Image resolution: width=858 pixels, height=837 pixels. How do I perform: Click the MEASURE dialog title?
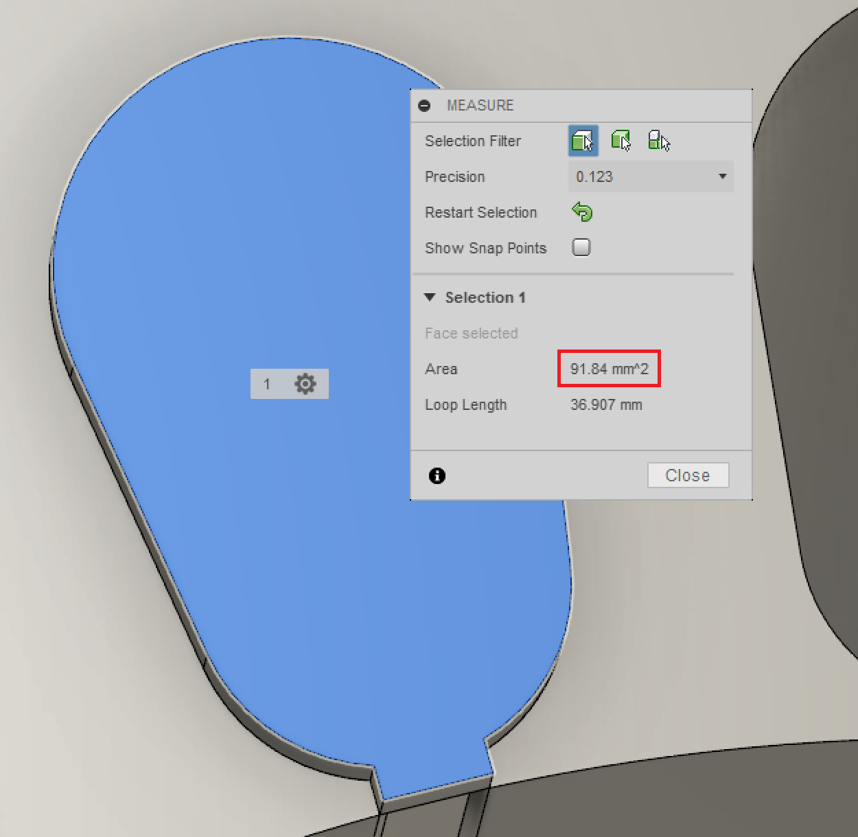click(x=480, y=105)
